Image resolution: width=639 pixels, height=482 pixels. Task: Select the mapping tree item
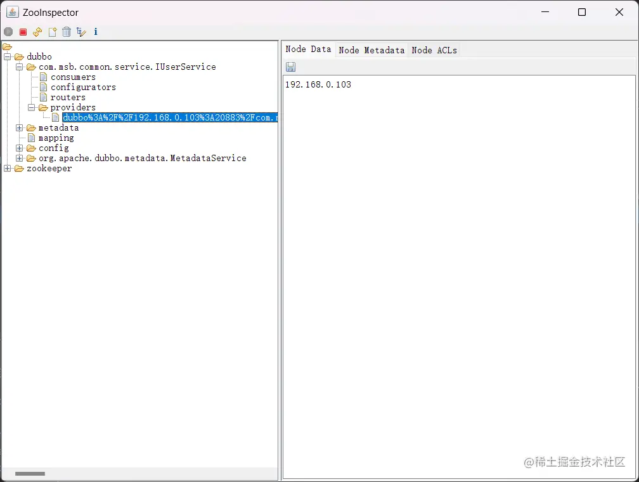pyautogui.click(x=56, y=138)
